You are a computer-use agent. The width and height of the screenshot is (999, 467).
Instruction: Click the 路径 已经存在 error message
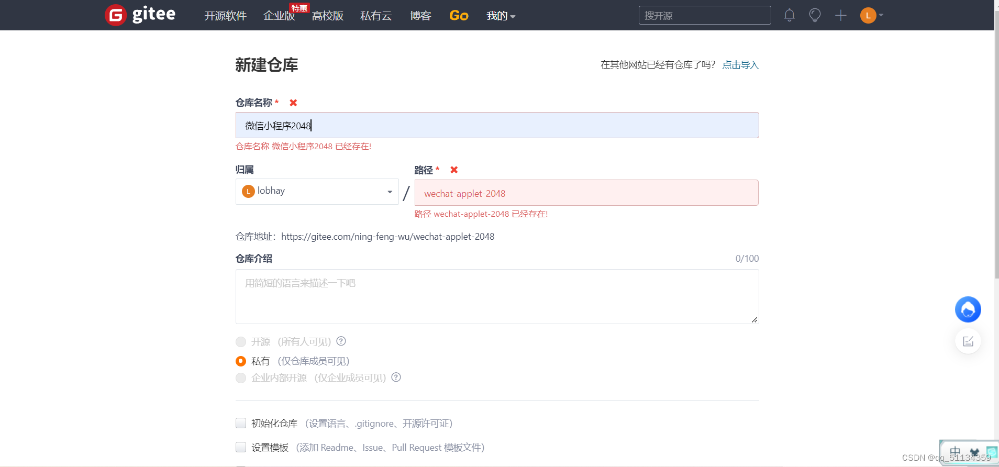(x=481, y=214)
